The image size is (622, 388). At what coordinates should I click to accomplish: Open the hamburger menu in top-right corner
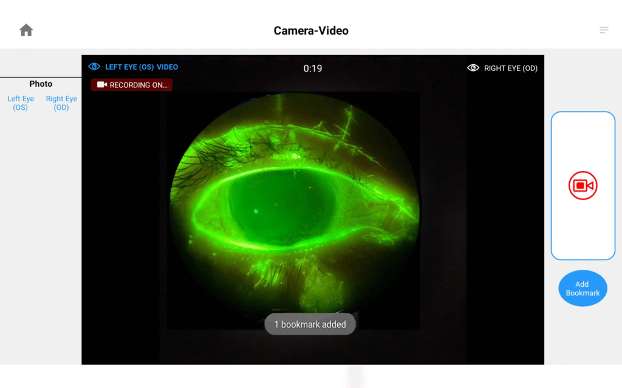[x=604, y=30]
